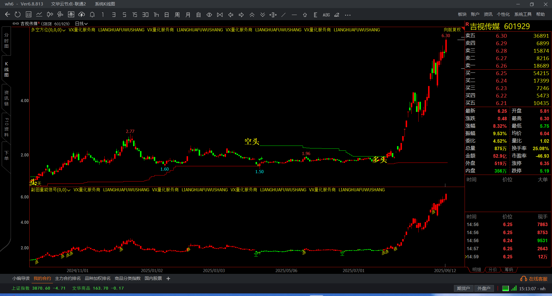Open the 系统工具 menu
Viewport: 552px width, 296px height.
pos(523,14)
